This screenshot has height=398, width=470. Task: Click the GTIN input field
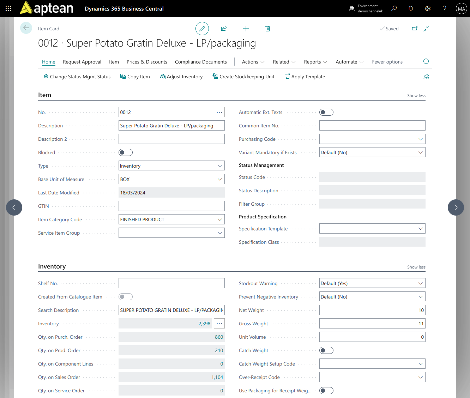pyautogui.click(x=171, y=206)
